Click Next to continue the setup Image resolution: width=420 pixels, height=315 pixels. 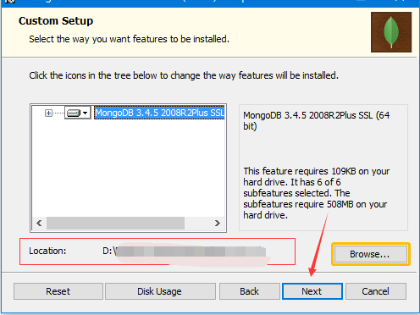(312, 291)
